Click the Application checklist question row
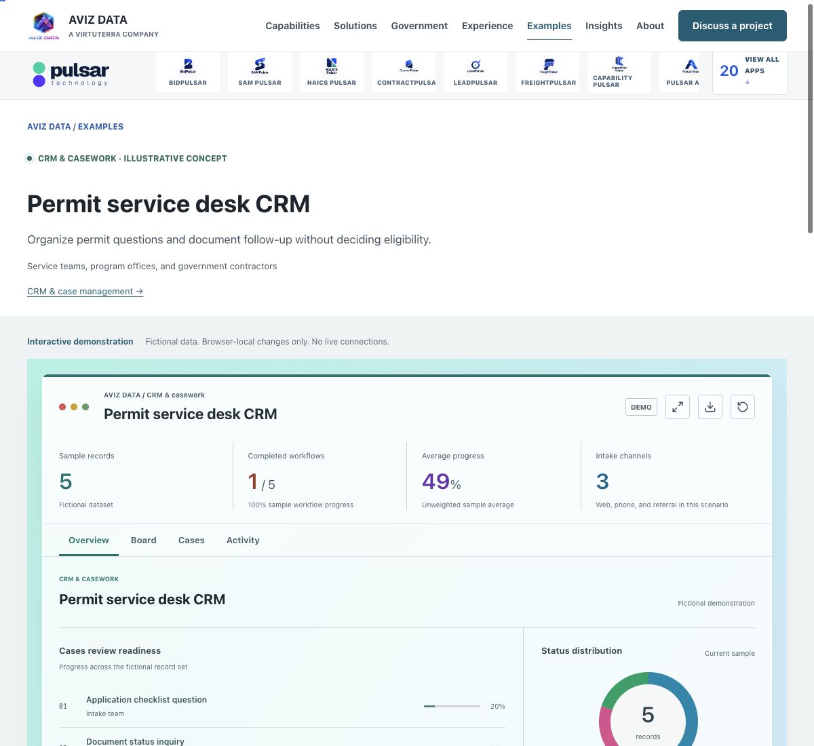The width and height of the screenshot is (814, 746). tap(282, 706)
